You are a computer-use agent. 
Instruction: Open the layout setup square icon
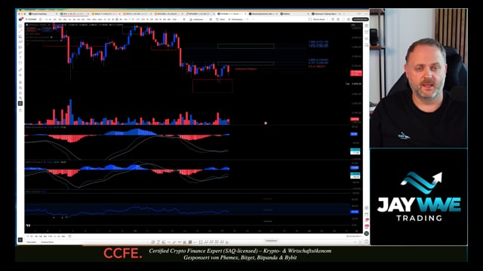click(310, 20)
